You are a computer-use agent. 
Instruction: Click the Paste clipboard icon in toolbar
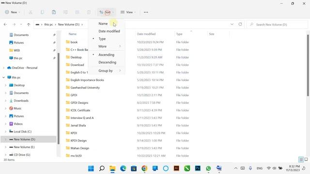[54, 12]
